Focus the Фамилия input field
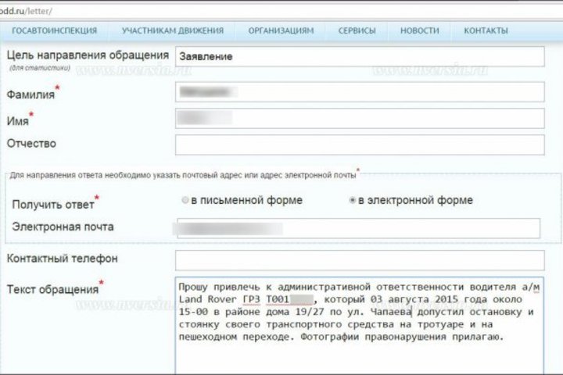This screenshot has width=563, height=375. tap(359, 92)
